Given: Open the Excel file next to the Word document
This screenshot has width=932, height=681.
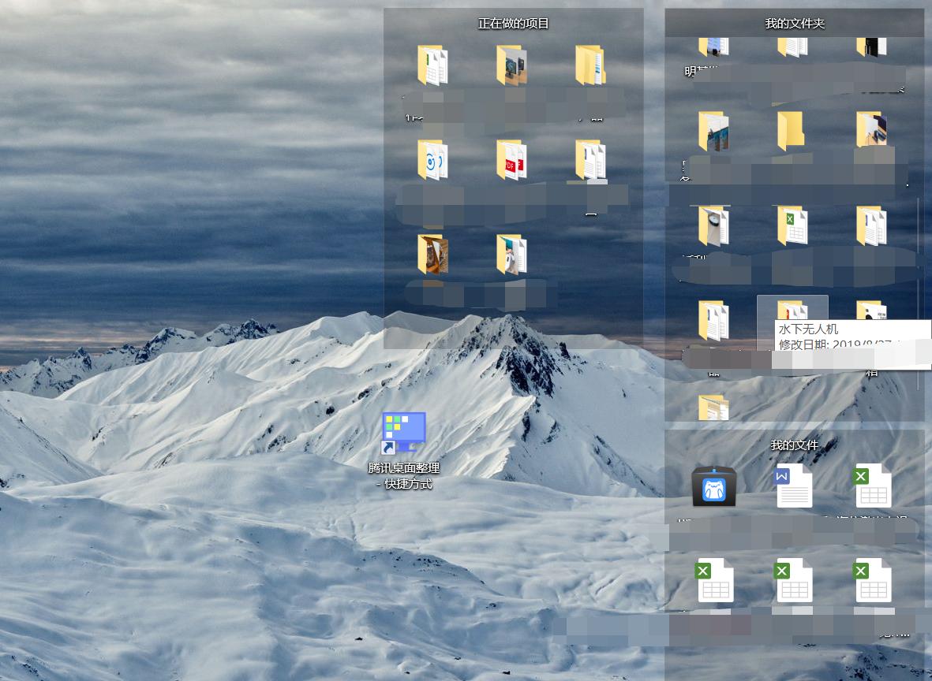Looking at the screenshot, I should [x=873, y=486].
